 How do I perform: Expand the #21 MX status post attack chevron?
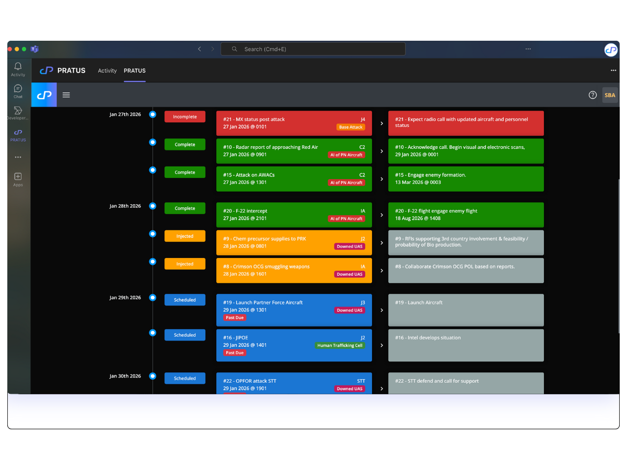tap(381, 123)
